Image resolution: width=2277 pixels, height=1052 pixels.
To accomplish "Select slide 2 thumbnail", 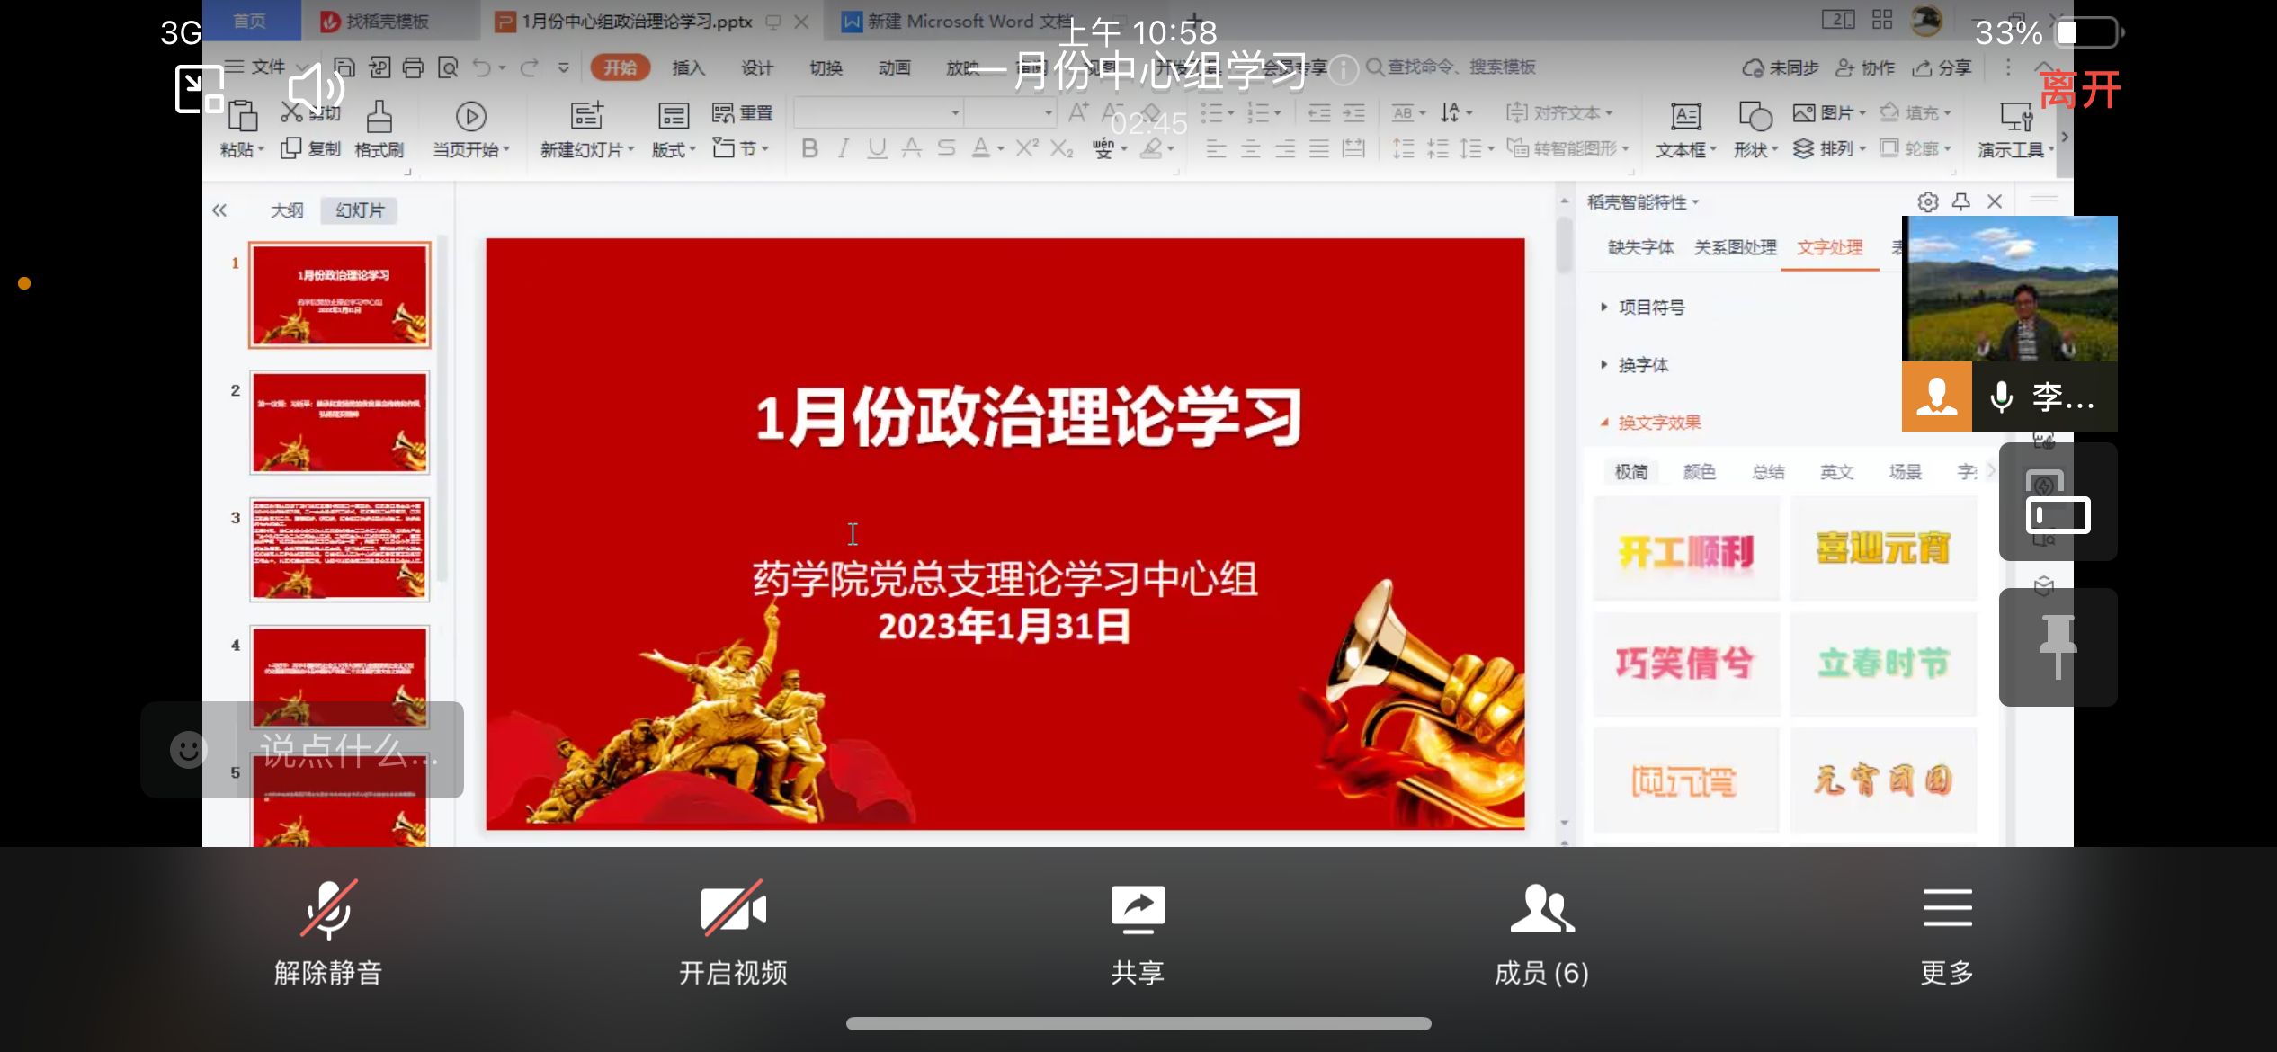I will (x=340, y=423).
